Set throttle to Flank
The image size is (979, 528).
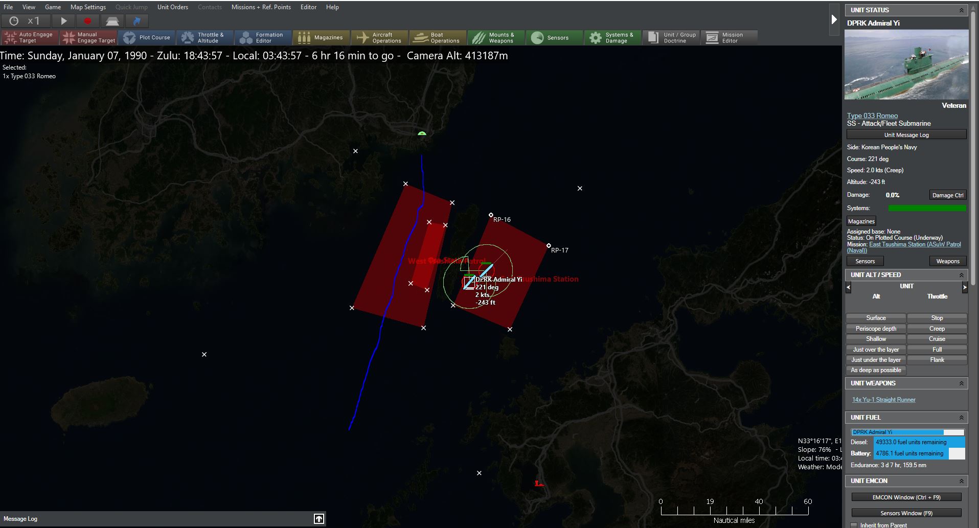937,360
